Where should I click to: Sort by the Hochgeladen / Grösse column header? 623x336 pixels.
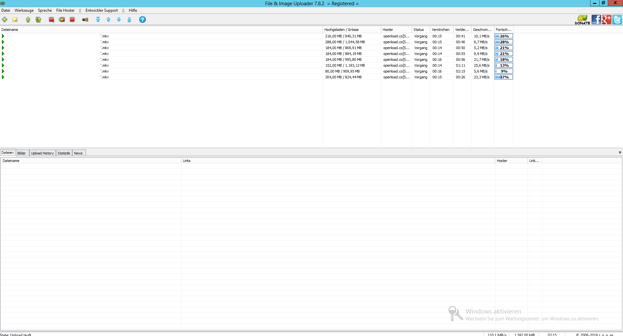341,30
